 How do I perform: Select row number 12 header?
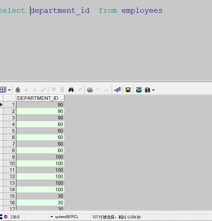point(10,177)
